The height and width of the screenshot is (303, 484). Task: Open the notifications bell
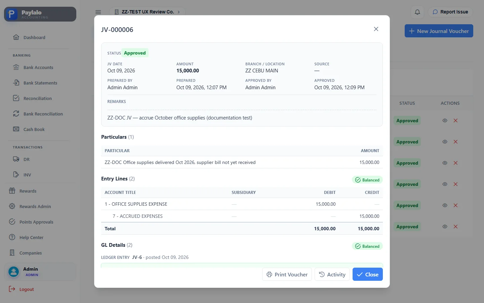[417, 12]
